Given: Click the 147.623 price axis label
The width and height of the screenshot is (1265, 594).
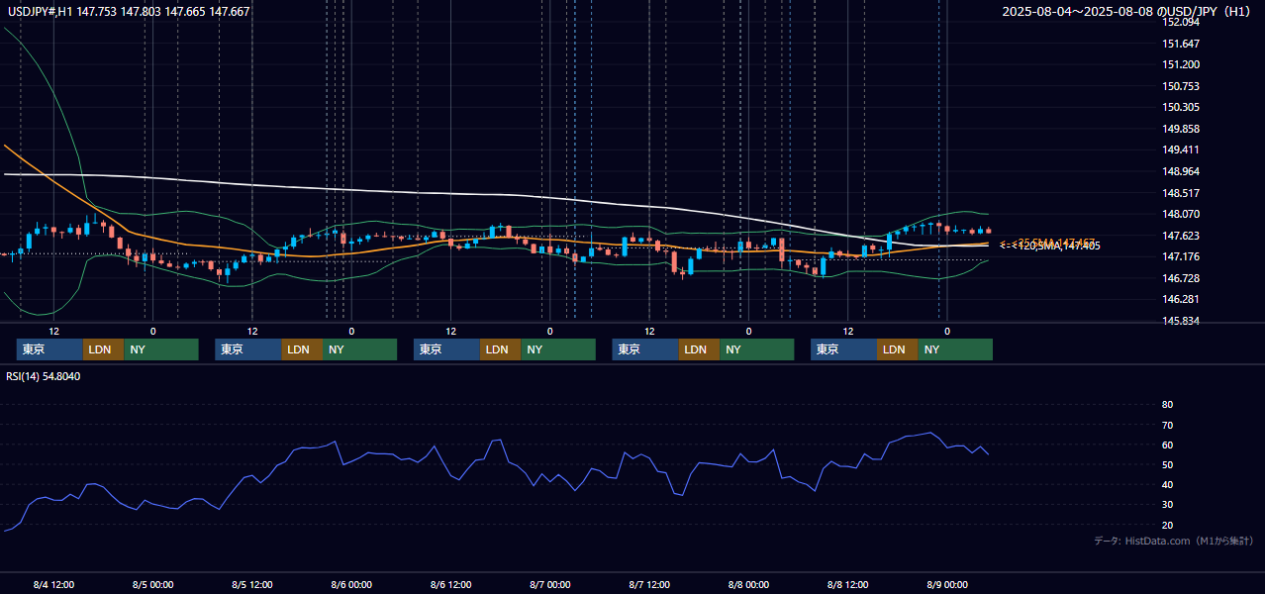Looking at the screenshot, I should [1181, 236].
